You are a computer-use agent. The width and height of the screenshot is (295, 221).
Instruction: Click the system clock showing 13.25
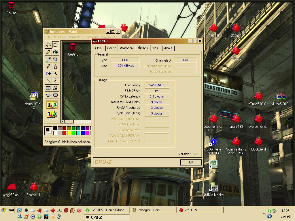[285, 211]
